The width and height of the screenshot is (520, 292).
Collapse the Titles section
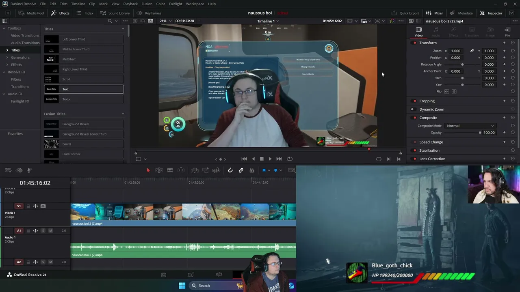click(123, 29)
